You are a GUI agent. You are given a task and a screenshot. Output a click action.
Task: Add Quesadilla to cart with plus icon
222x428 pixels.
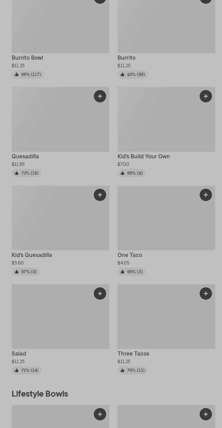pos(100,96)
